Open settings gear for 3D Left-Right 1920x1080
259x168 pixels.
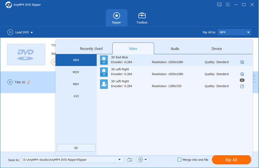(242, 74)
